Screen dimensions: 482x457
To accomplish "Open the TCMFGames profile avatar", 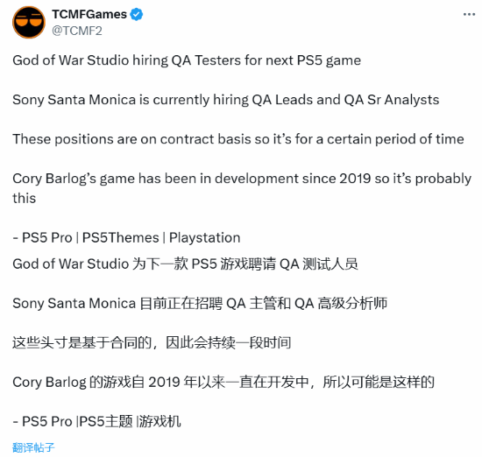I will (x=29, y=22).
